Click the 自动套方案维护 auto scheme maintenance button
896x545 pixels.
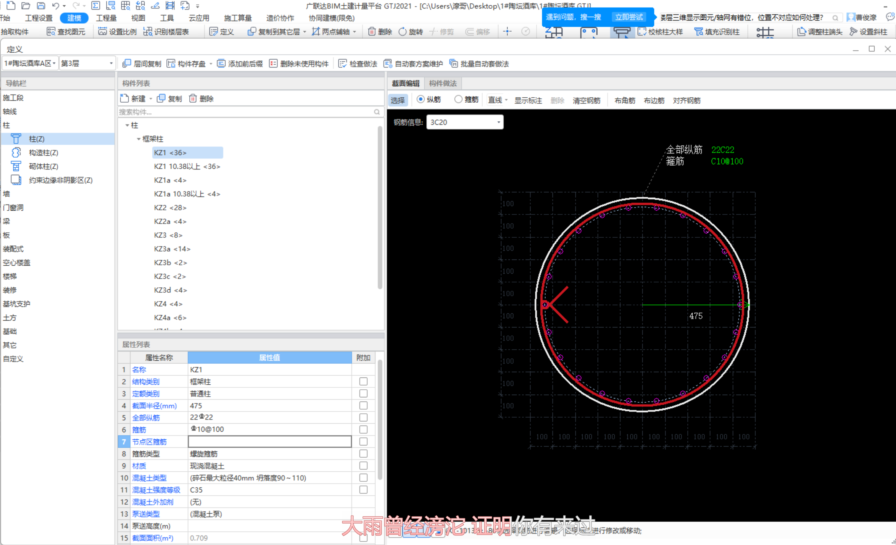point(413,64)
